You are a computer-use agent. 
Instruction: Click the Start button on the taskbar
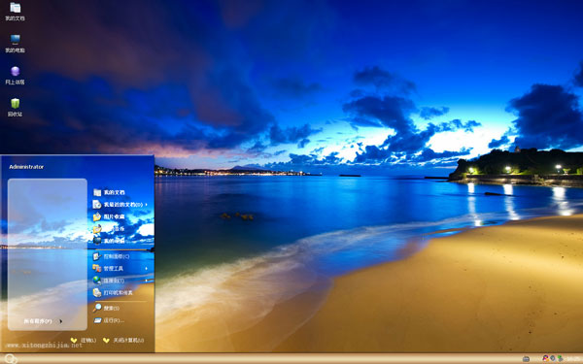pyautogui.click(x=11, y=358)
